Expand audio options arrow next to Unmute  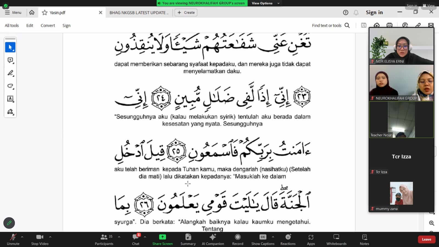(x=22, y=237)
